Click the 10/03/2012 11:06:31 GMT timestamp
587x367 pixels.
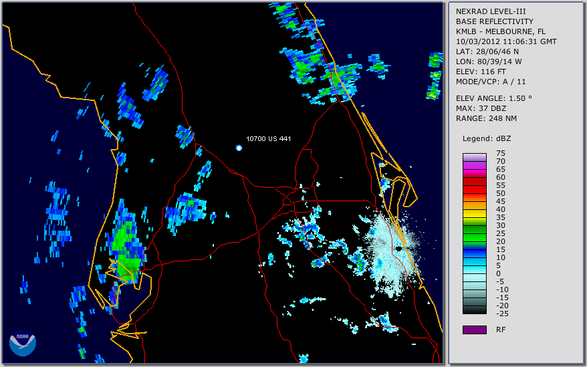[x=506, y=41]
